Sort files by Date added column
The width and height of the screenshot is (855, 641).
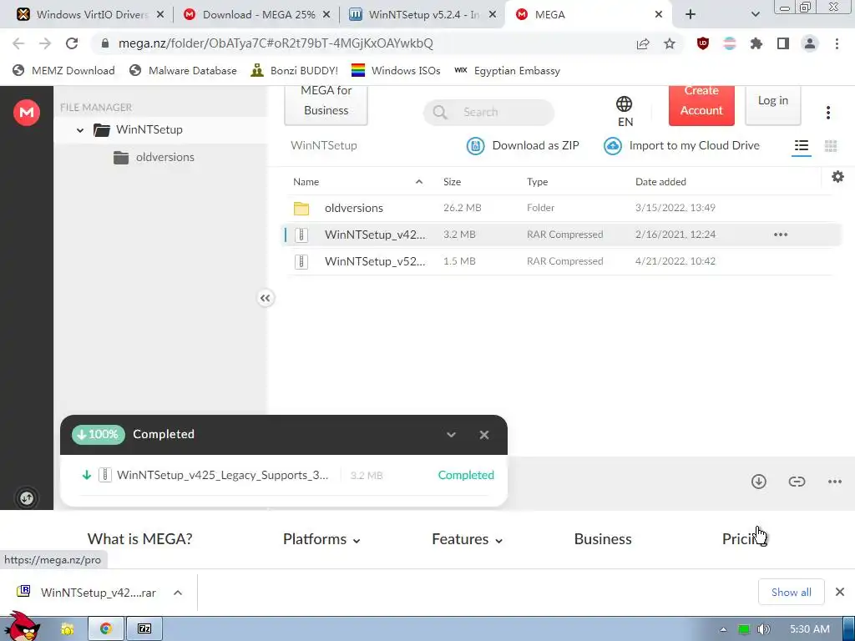click(x=660, y=182)
